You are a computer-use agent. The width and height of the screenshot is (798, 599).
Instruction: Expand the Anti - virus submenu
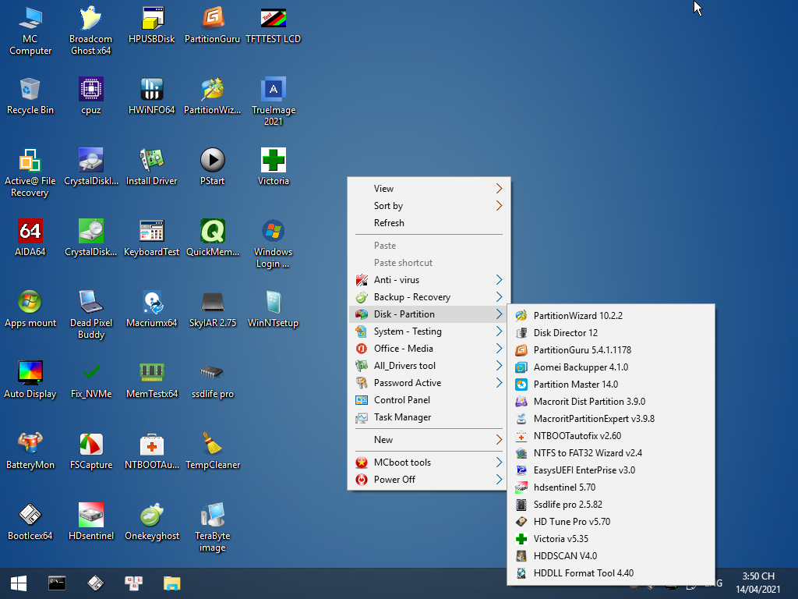coord(429,280)
